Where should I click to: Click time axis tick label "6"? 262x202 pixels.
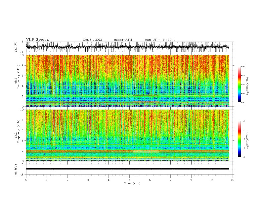[150, 180]
